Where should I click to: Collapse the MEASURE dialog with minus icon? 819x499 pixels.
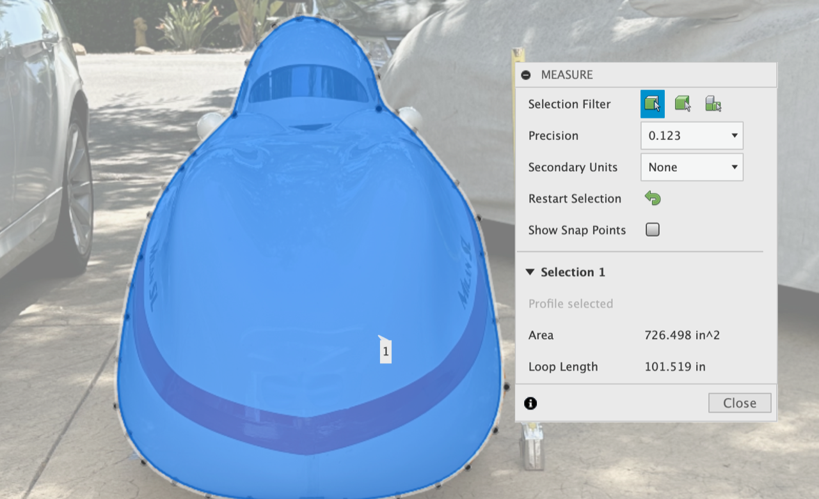(x=526, y=75)
